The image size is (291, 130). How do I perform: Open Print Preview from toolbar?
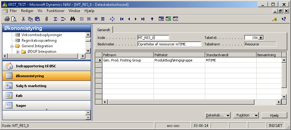[x=14, y=19]
